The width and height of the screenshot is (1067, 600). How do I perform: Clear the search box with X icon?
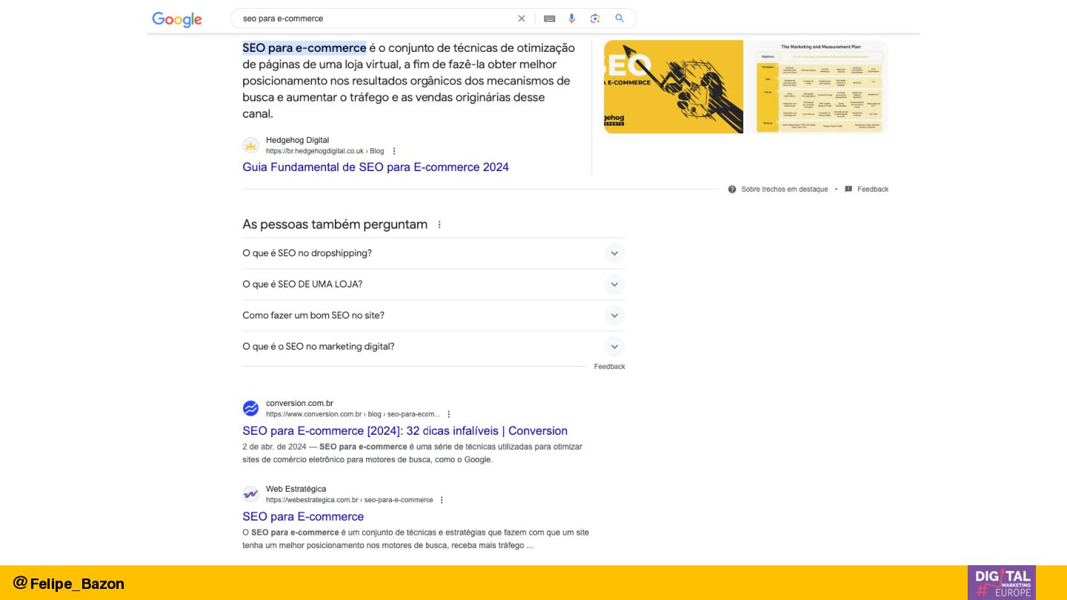coord(522,19)
